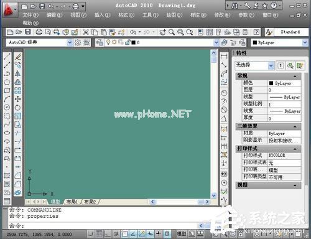Select the Rotate modify tool
Viewport: 311px width, 239px height.
pyautogui.click(x=18, y=107)
